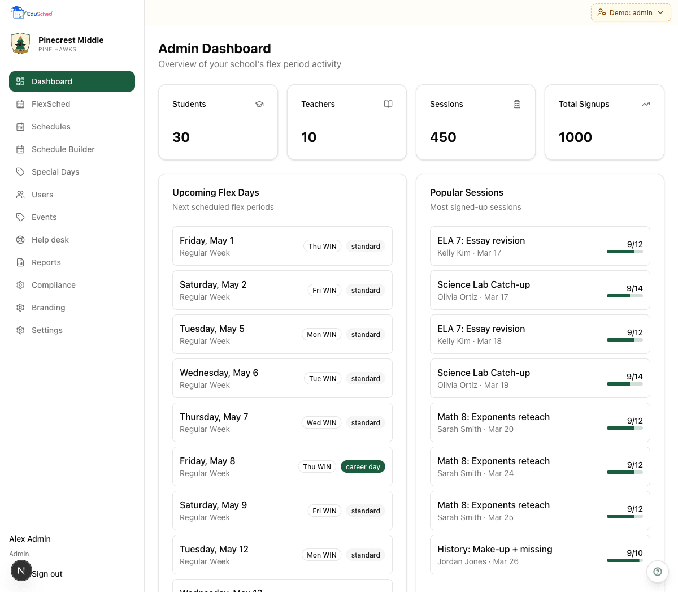Click the Settings gear icon
Screen dimensions: 678x592
[x=20, y=330]
